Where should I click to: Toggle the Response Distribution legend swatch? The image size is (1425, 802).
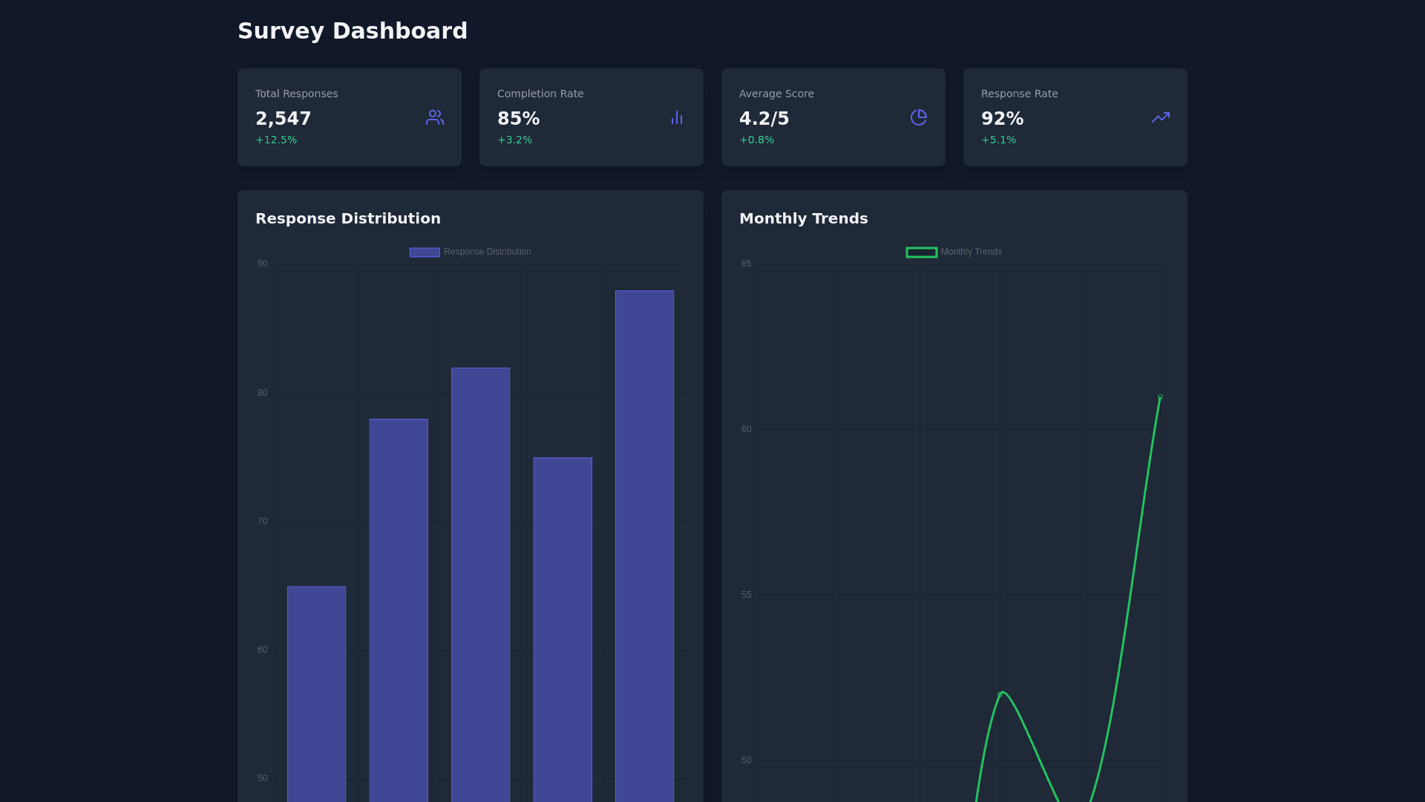point(425,252)
